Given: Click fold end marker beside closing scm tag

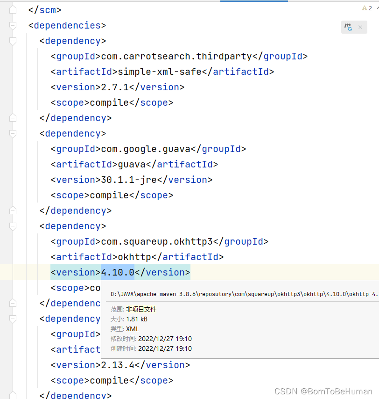Looking at the screenshot, I should click(13, 10).
